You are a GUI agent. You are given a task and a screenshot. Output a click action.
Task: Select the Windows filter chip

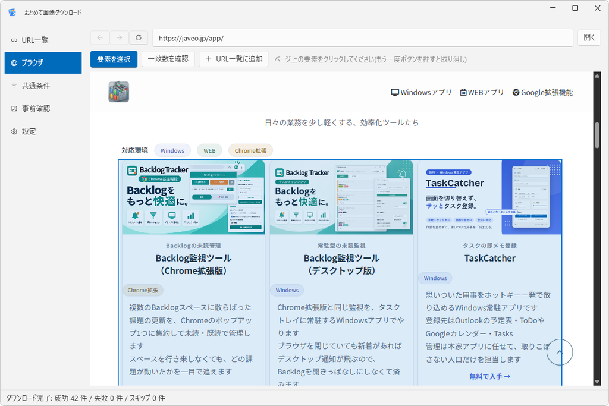pos(172,150)
